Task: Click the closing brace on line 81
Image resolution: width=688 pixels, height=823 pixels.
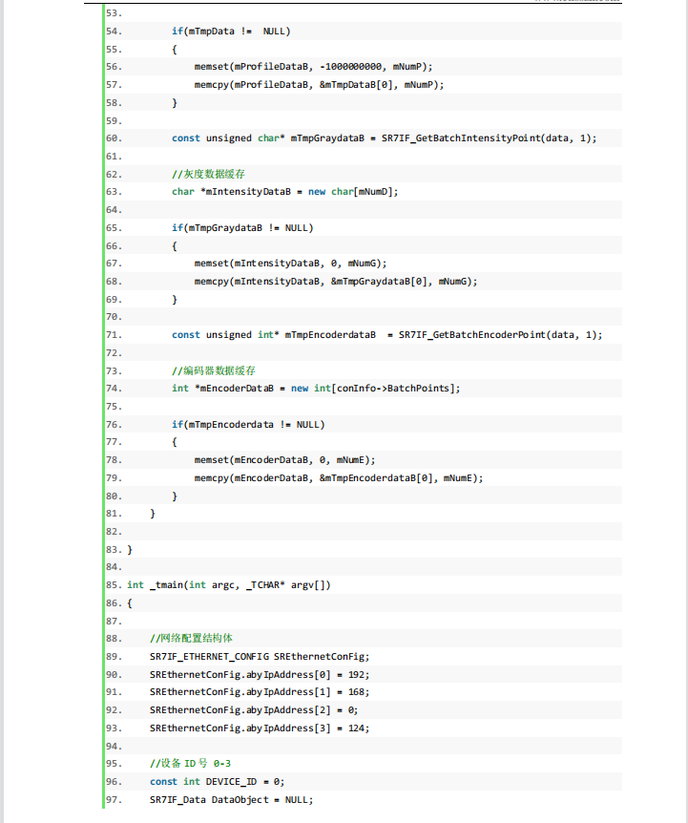Action: (153, 514)
